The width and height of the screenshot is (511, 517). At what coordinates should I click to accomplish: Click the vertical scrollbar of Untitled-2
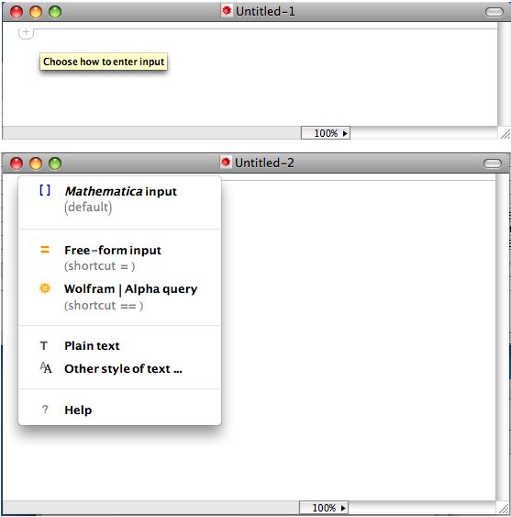click(x=503, y=337)
